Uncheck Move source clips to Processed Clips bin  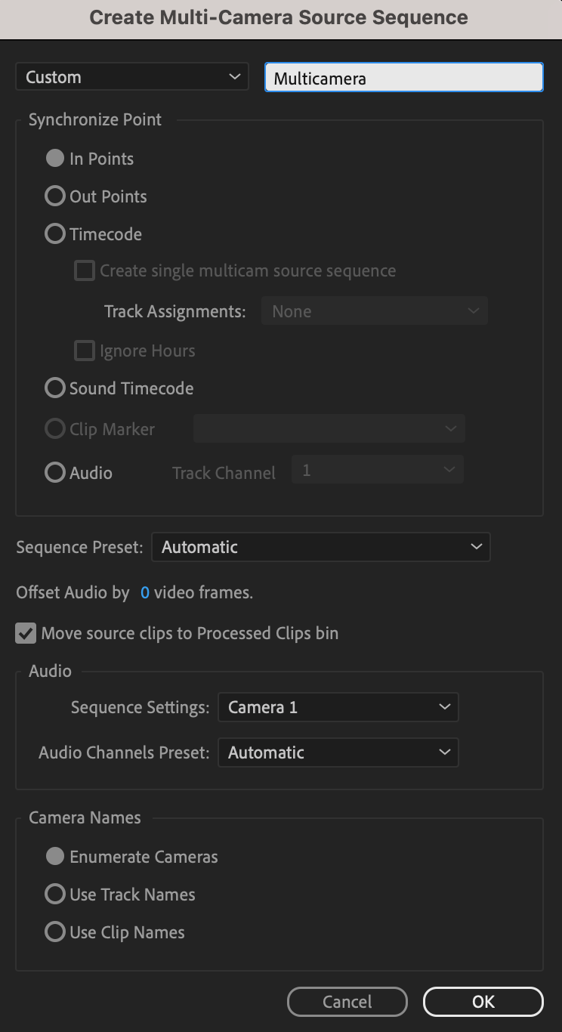tap(26, 633)
